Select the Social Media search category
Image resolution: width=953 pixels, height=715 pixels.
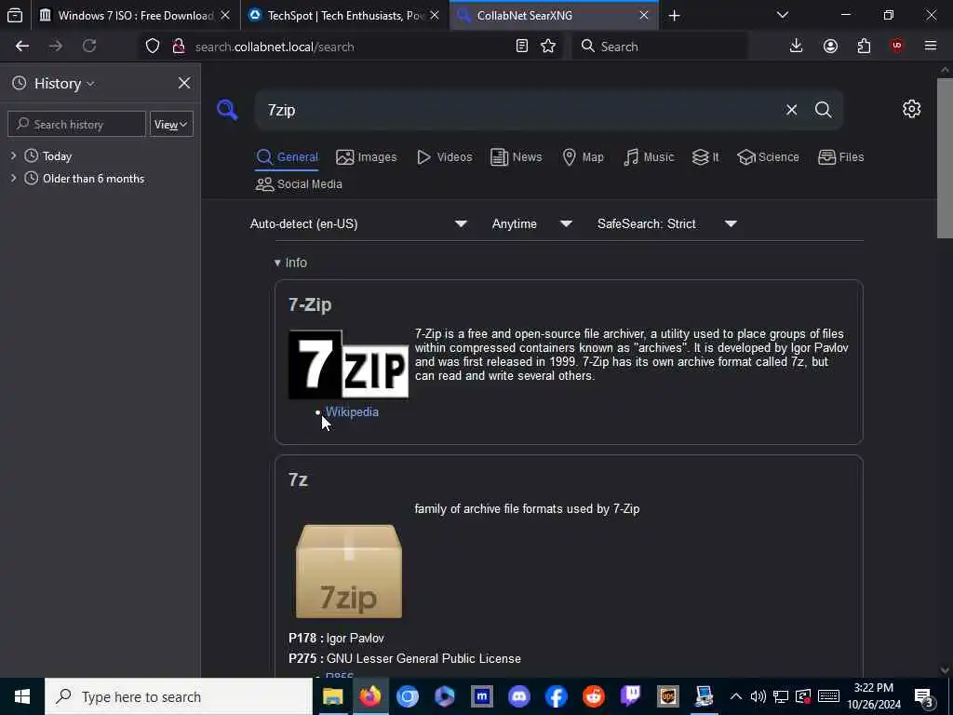(299, 184)
